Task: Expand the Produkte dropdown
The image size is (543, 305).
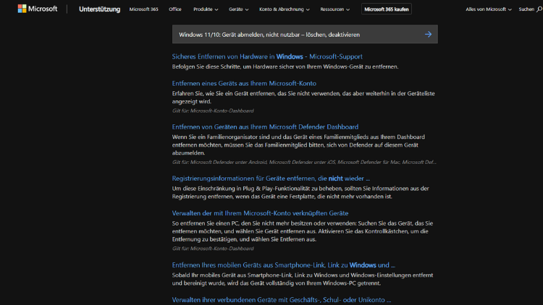Action: [x=206, y=9]
